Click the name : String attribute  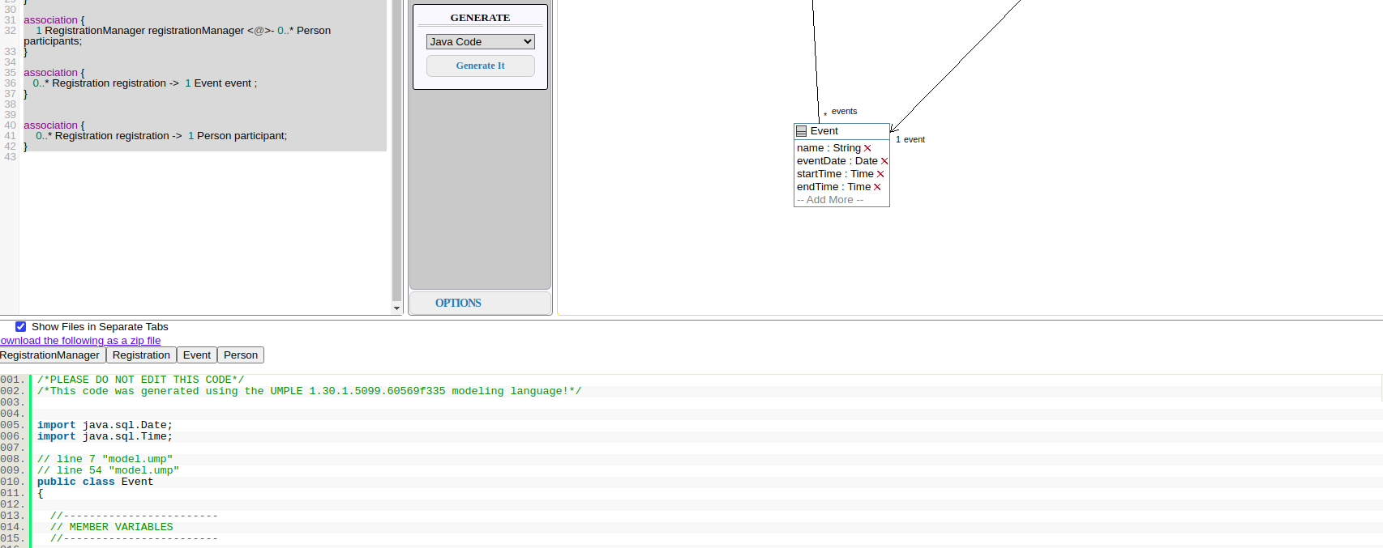[829, 148]
